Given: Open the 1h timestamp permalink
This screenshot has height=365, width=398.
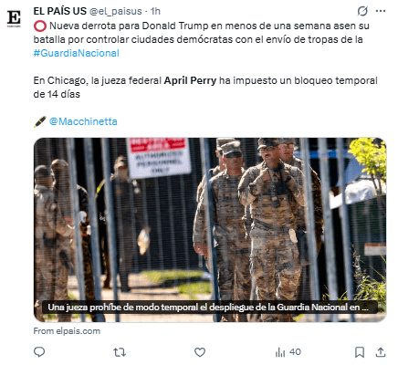Looking at the screenshot, I should click(155, 11).
